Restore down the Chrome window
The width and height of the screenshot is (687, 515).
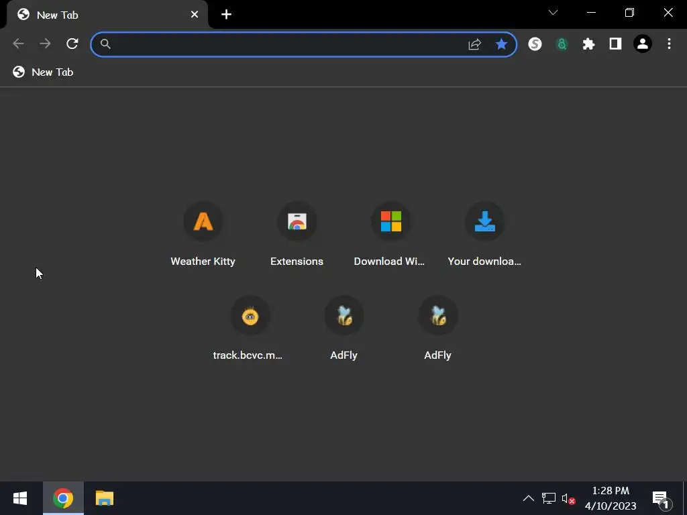click(629, 12)
